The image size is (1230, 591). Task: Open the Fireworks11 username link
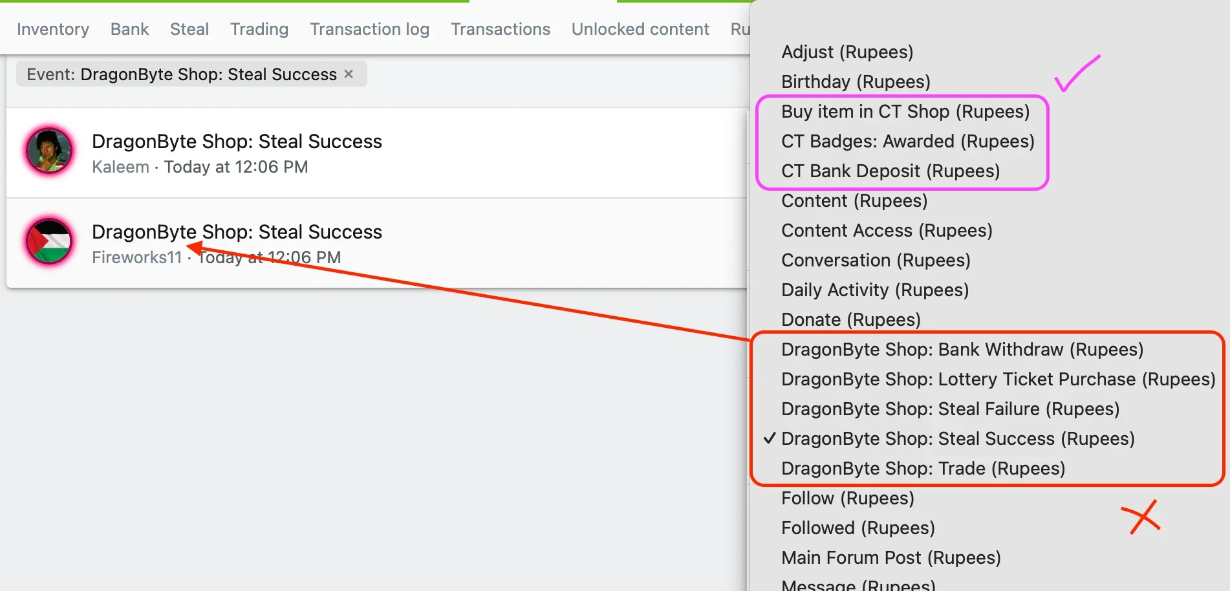point(137,257)
